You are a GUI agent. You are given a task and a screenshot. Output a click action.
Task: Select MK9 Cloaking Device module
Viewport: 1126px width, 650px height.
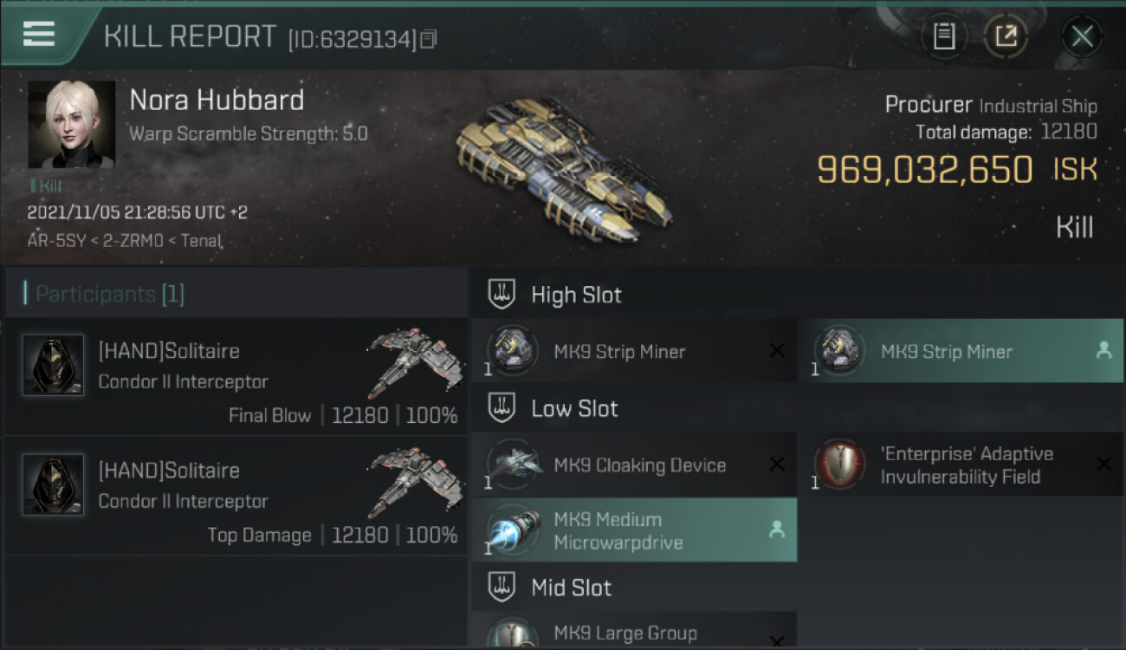point(634,465)
